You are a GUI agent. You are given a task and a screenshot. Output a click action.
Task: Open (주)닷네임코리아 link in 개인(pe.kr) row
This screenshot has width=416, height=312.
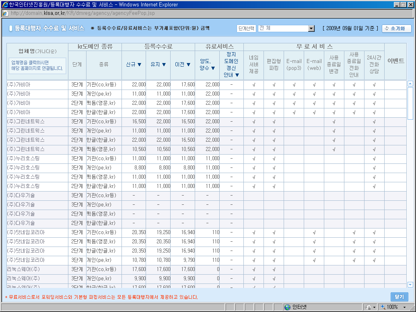26,260
